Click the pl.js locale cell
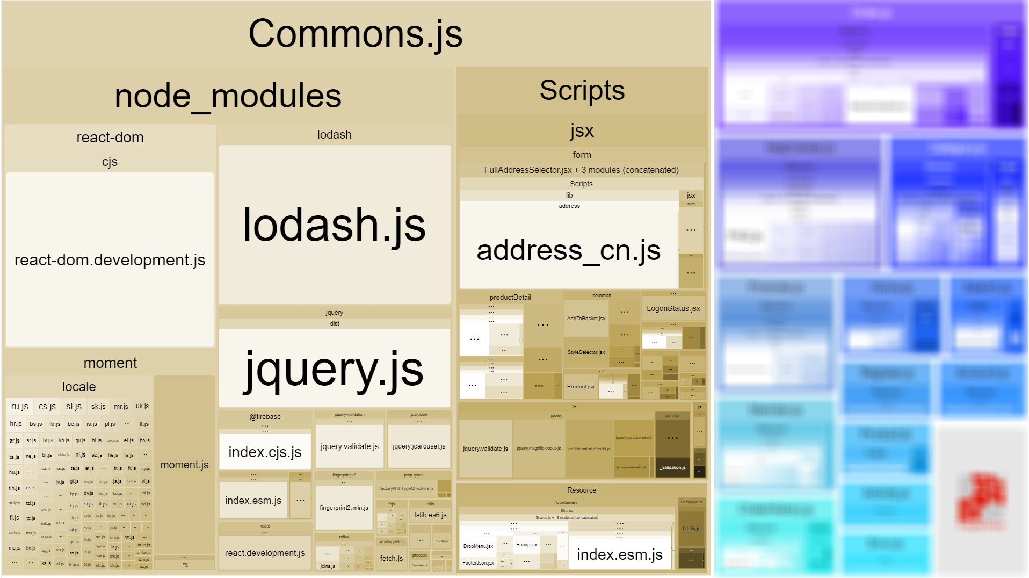The height and width of the screenshot is (578, 1029). coord(110,424)
